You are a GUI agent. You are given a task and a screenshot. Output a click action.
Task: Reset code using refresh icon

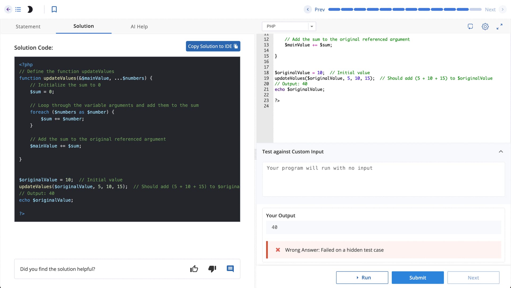470,27
